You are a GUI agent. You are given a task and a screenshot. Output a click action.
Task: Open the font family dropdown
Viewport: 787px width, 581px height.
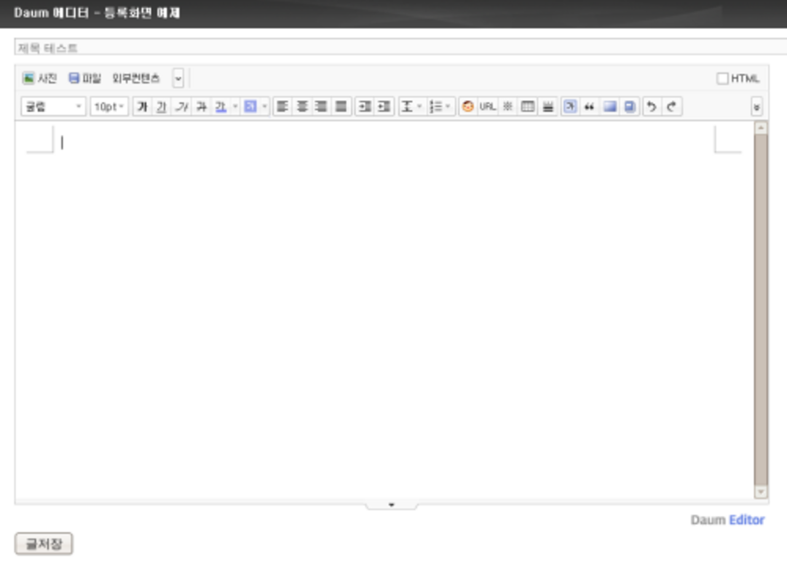pyautogui.click(x=53, y=107)
